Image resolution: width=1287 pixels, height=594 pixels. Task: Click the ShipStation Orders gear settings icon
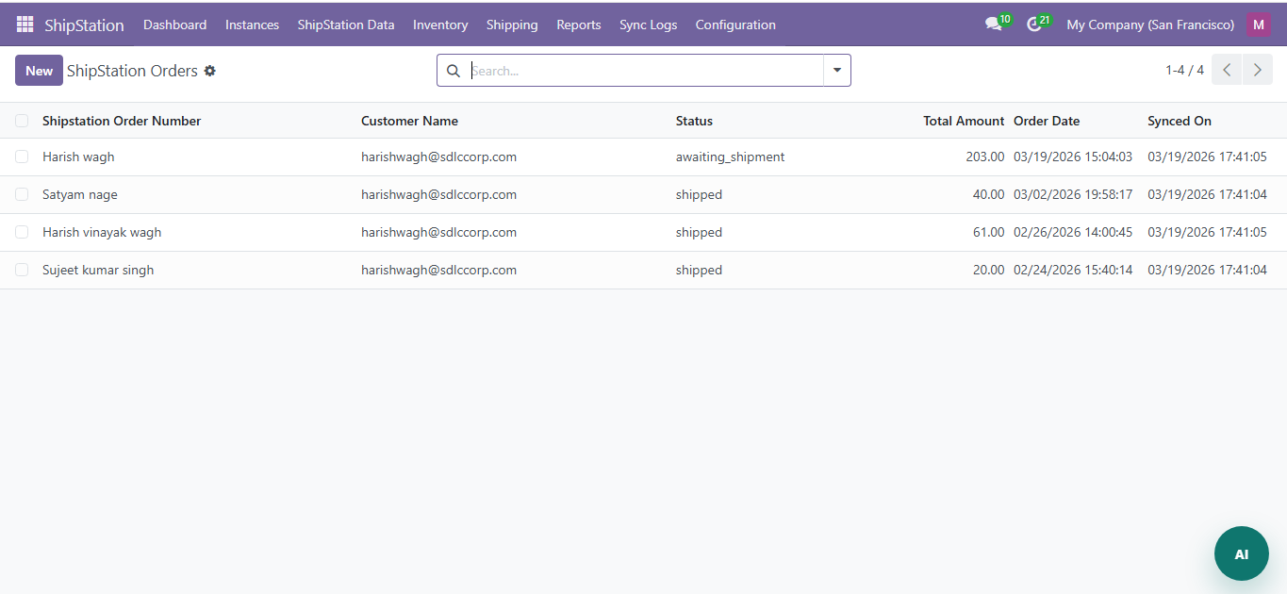coord(210,71)
